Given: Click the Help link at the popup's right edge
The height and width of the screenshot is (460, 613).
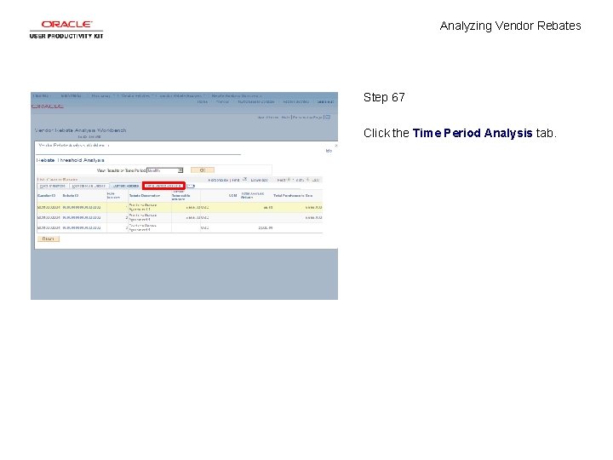Looking at the screenshot, I should [x=329, y=151].
